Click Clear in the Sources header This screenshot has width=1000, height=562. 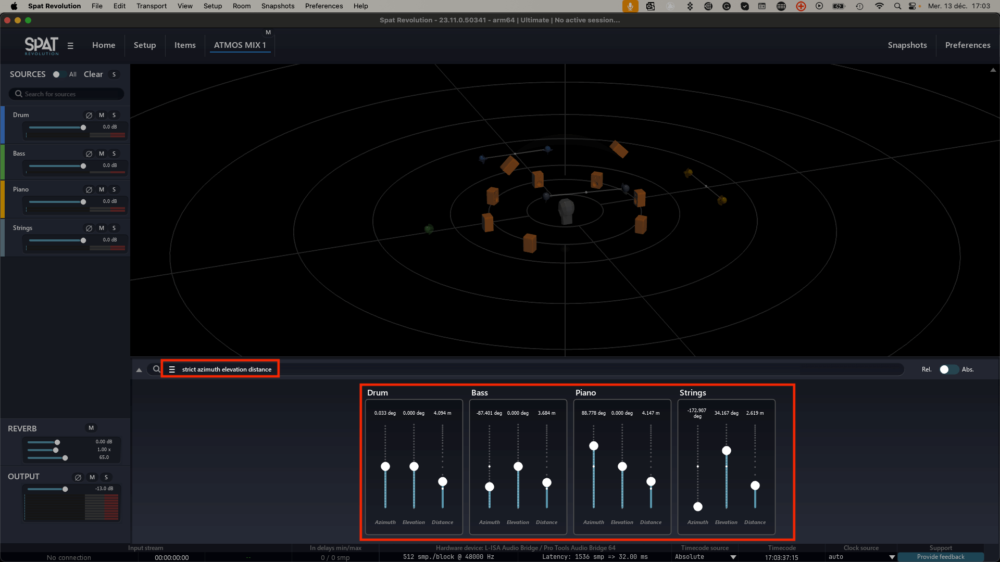point(93,74)
